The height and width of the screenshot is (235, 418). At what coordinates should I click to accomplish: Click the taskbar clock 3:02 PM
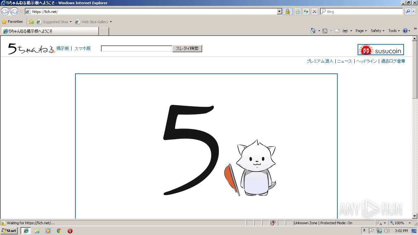(401, 231)
